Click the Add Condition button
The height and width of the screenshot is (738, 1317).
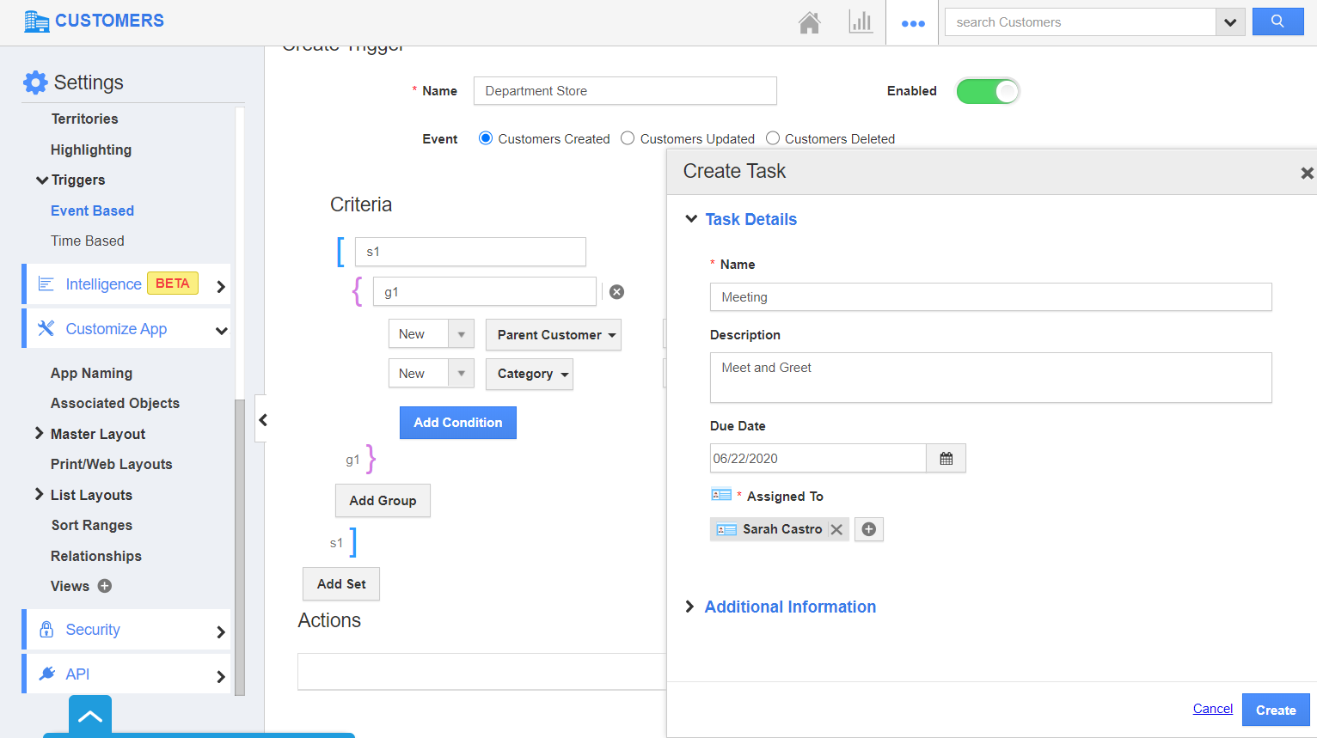pyautogui.click(x=457, y=423)
